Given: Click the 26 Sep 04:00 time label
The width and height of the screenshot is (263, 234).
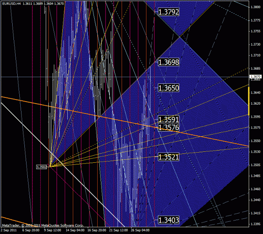Looking at the screenshot, I should tap(140, 230).
